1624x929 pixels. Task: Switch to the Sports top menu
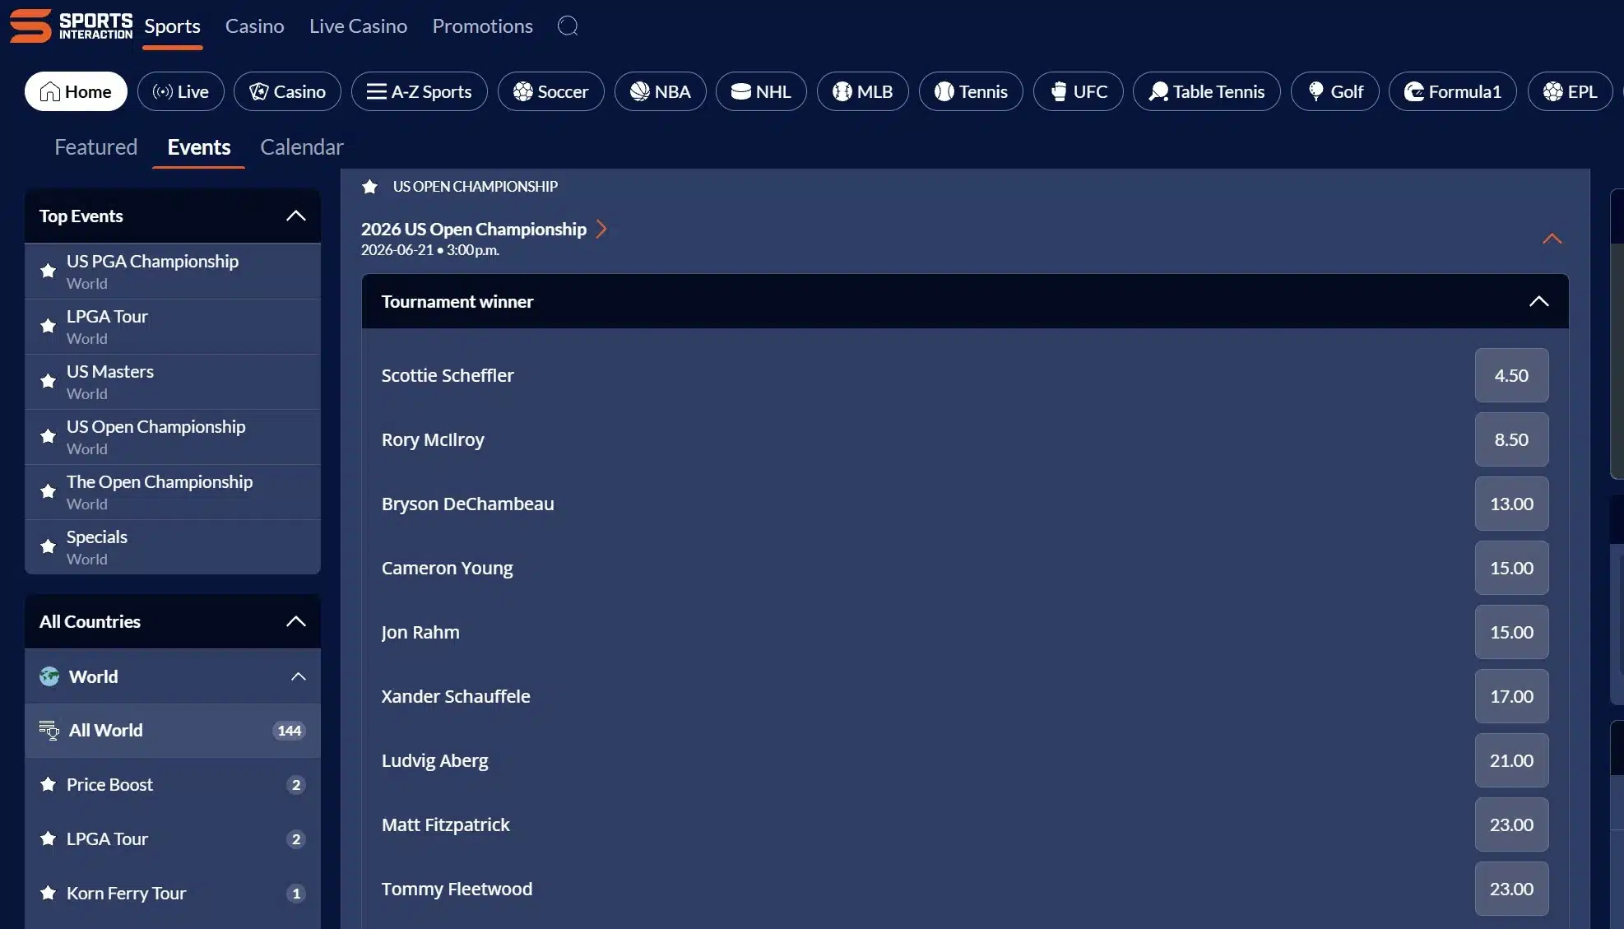(x=172, y=26)
